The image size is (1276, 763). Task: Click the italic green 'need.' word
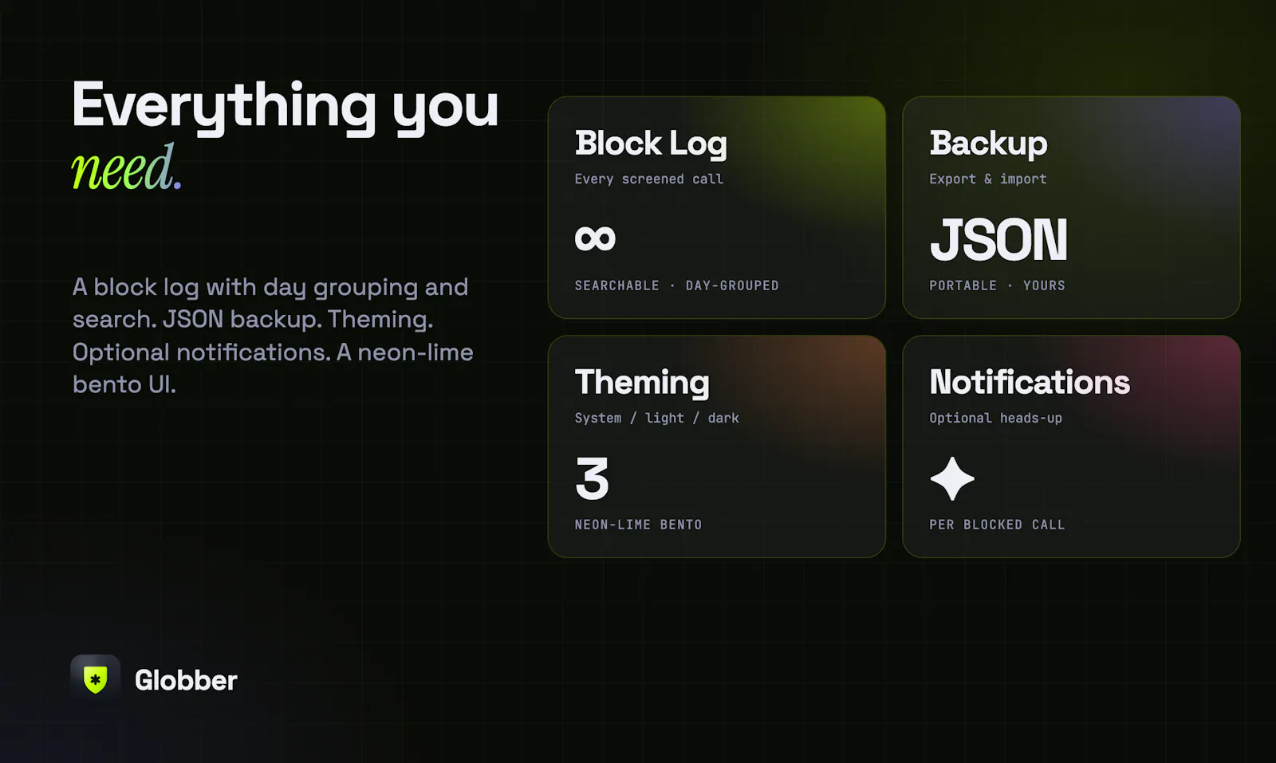[x=127, y=168]
